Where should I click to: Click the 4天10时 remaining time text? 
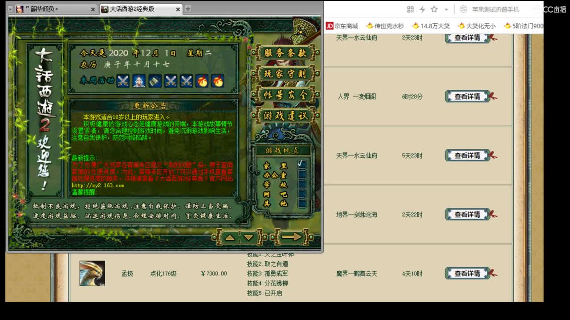[412, 273]
